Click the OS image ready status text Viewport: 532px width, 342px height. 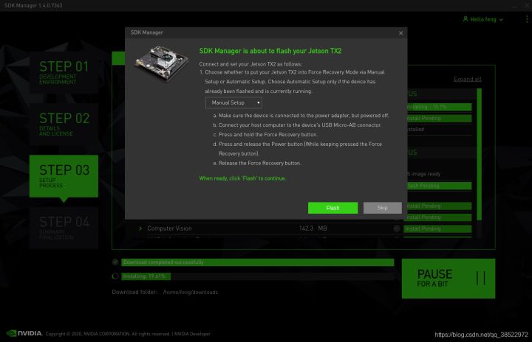(x=424, y=174)
